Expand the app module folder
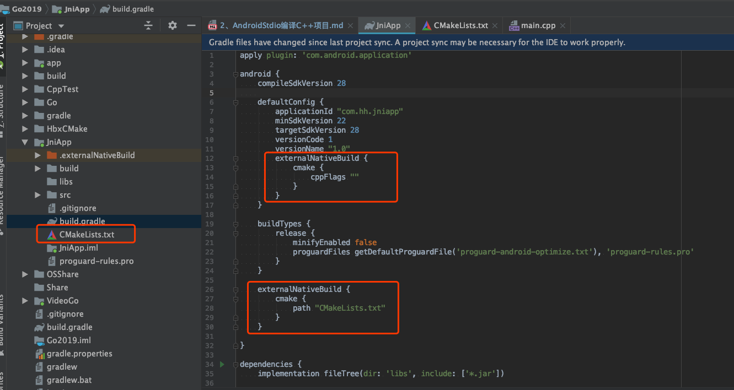 [x=25, y=63]
